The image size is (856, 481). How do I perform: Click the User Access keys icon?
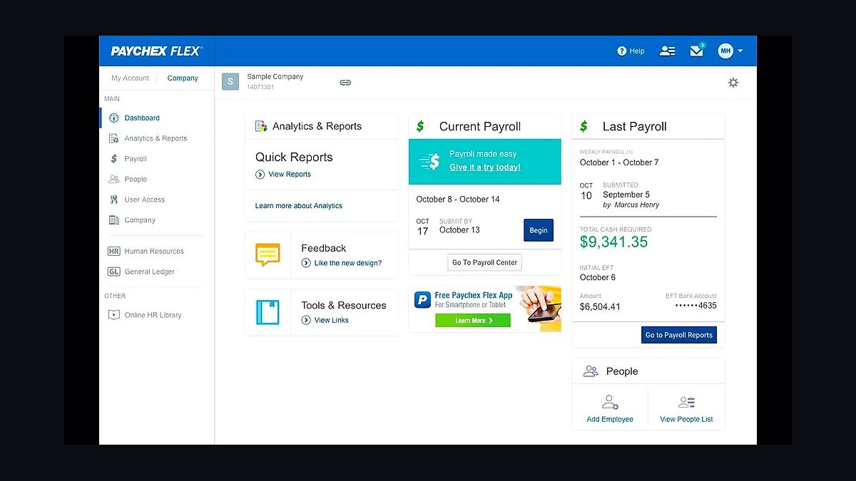pyautogui.click(x=113, y=200)
